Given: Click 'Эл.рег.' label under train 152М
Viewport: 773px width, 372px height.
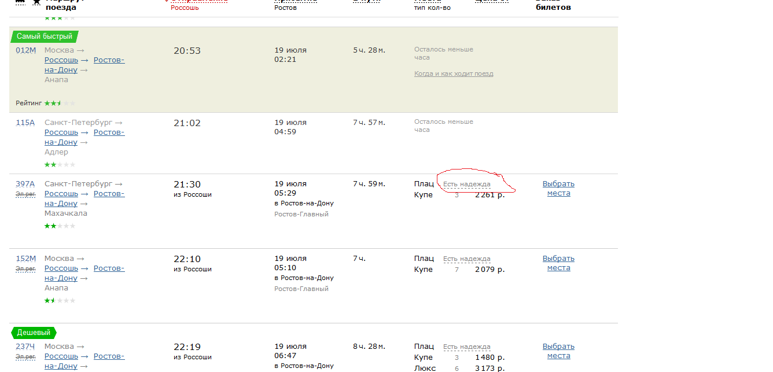Looking at the screenshot, I should point(25,268).
